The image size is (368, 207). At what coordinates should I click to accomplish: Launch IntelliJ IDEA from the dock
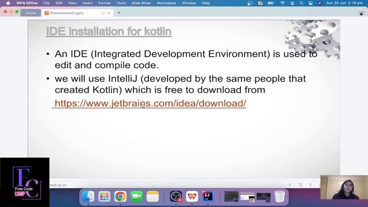(x=208, y=196)
